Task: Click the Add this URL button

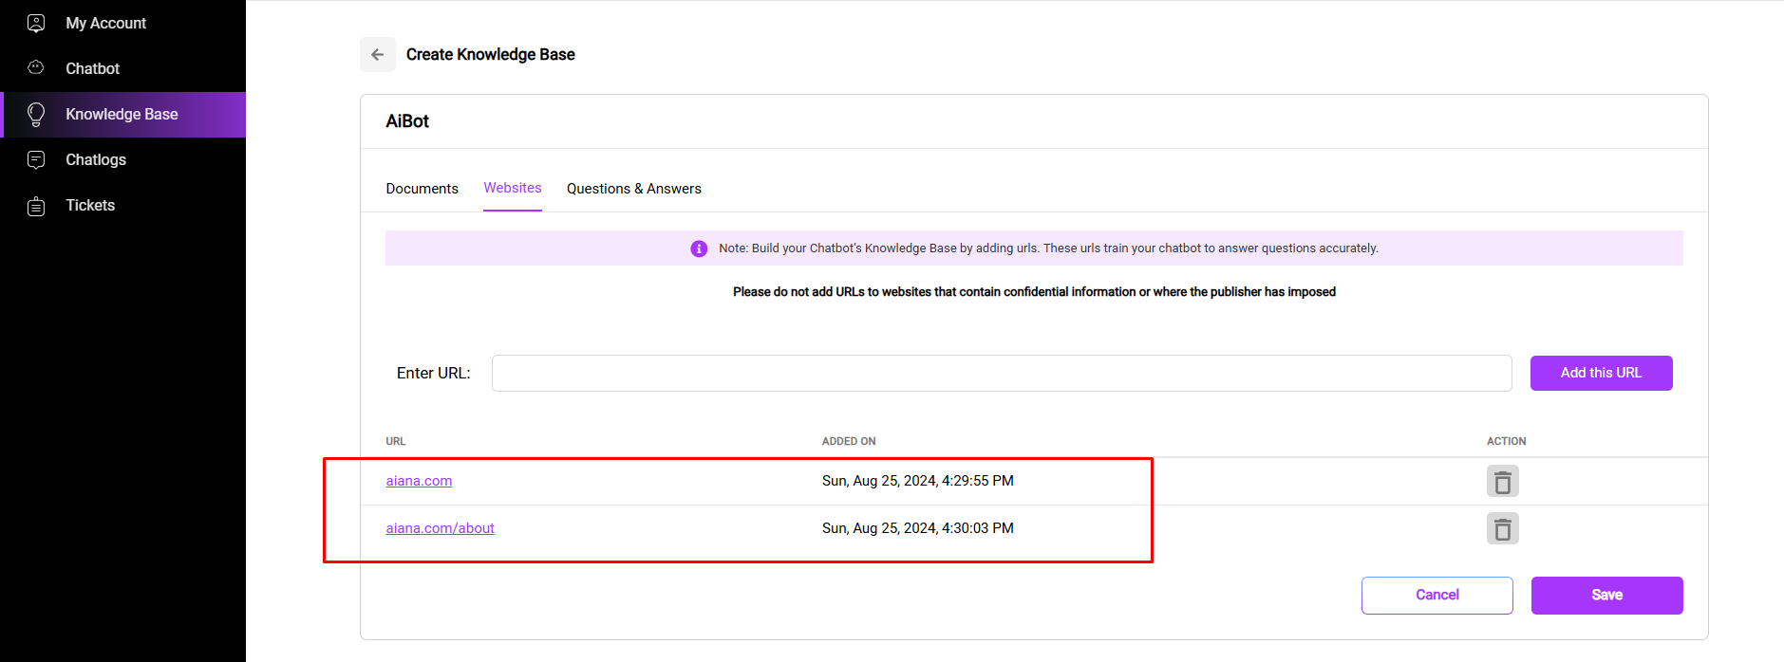Action: tap(1602, 373)
